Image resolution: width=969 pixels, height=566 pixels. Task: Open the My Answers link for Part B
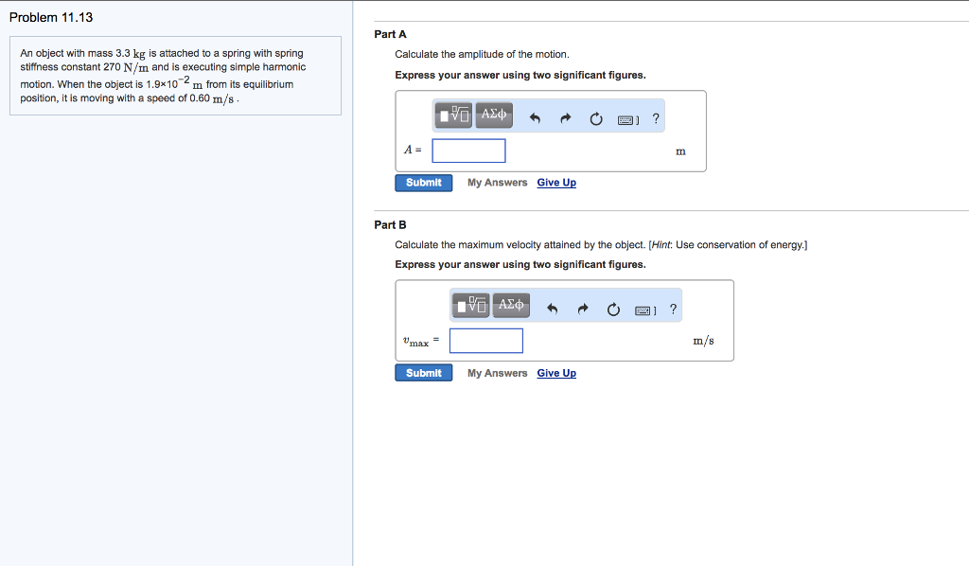(497, 373)
